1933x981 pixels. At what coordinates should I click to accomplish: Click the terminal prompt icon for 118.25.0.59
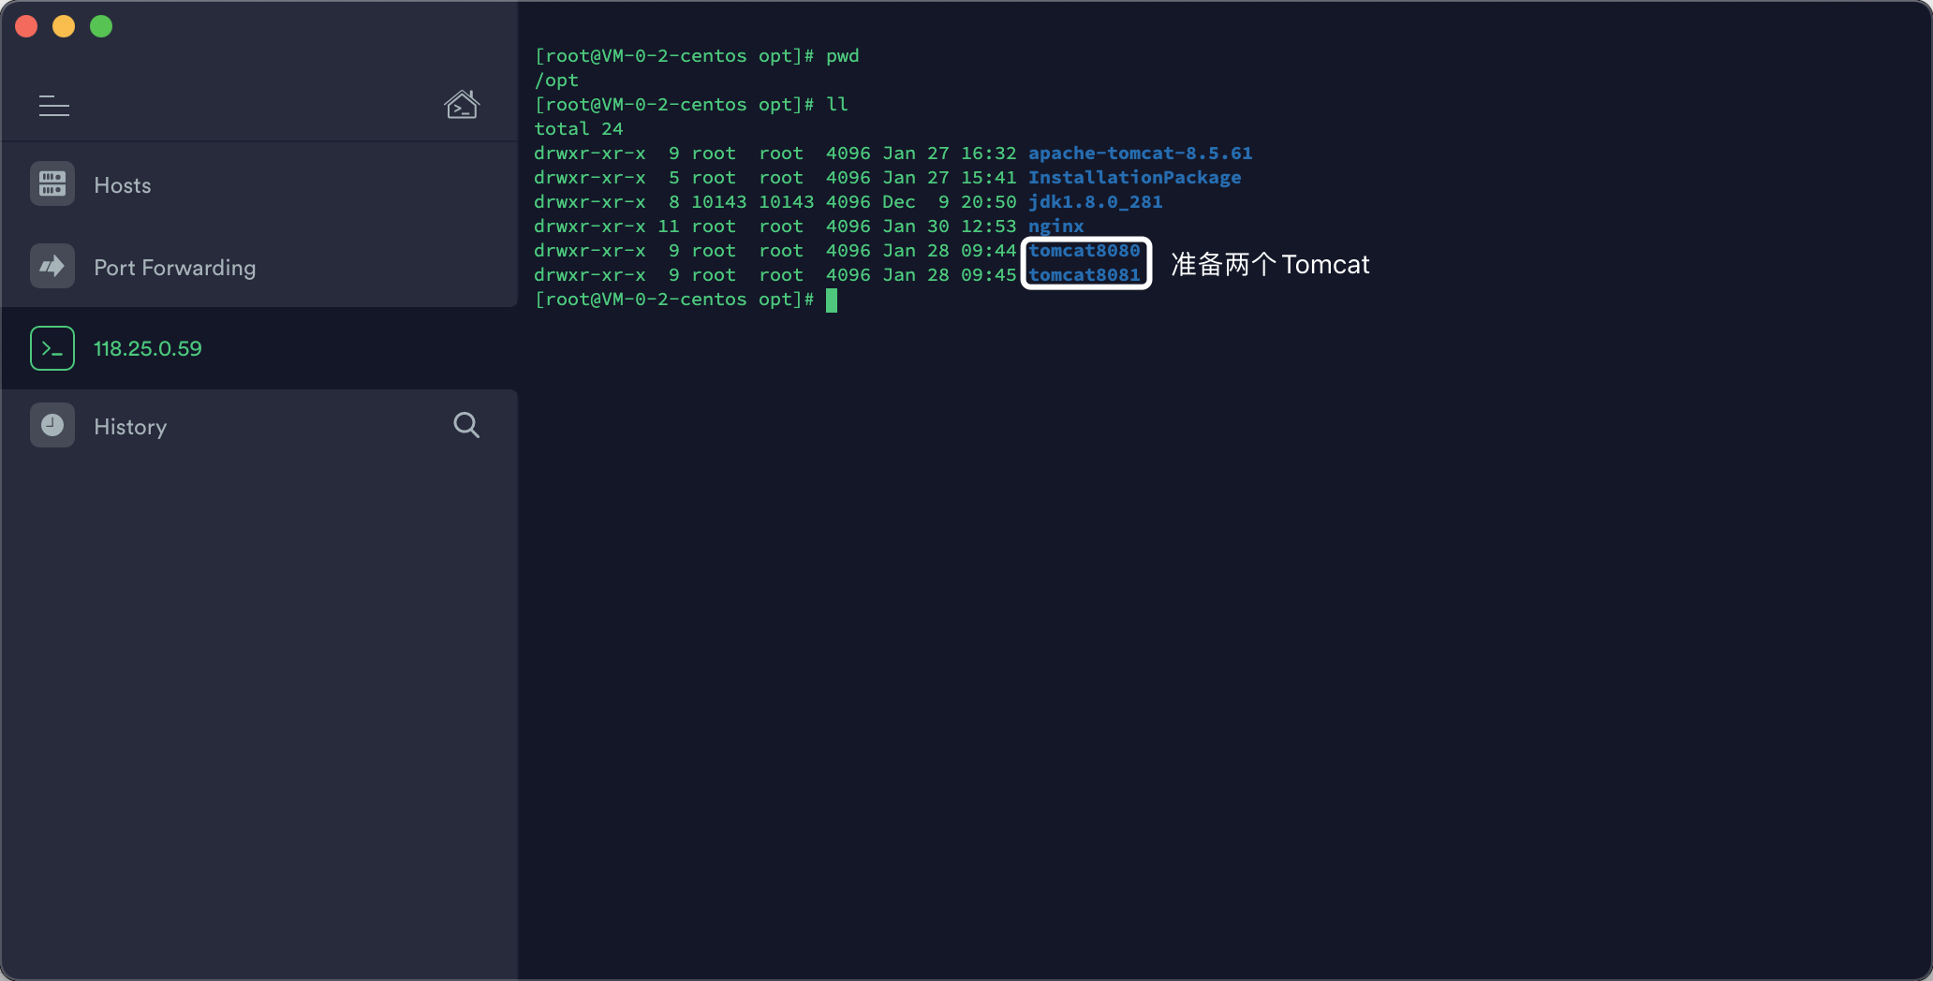coord(52,348)
